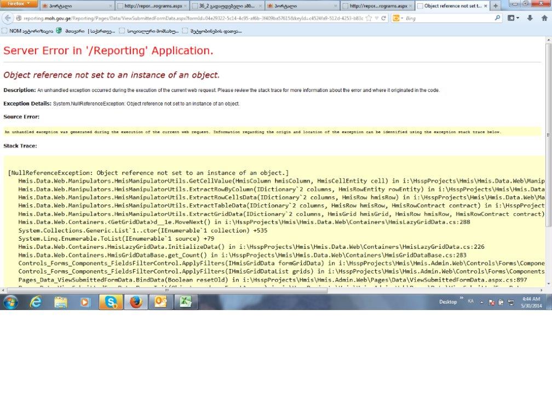Open the NOM bookmark in bookmarks toolbar

pos(27,31)
